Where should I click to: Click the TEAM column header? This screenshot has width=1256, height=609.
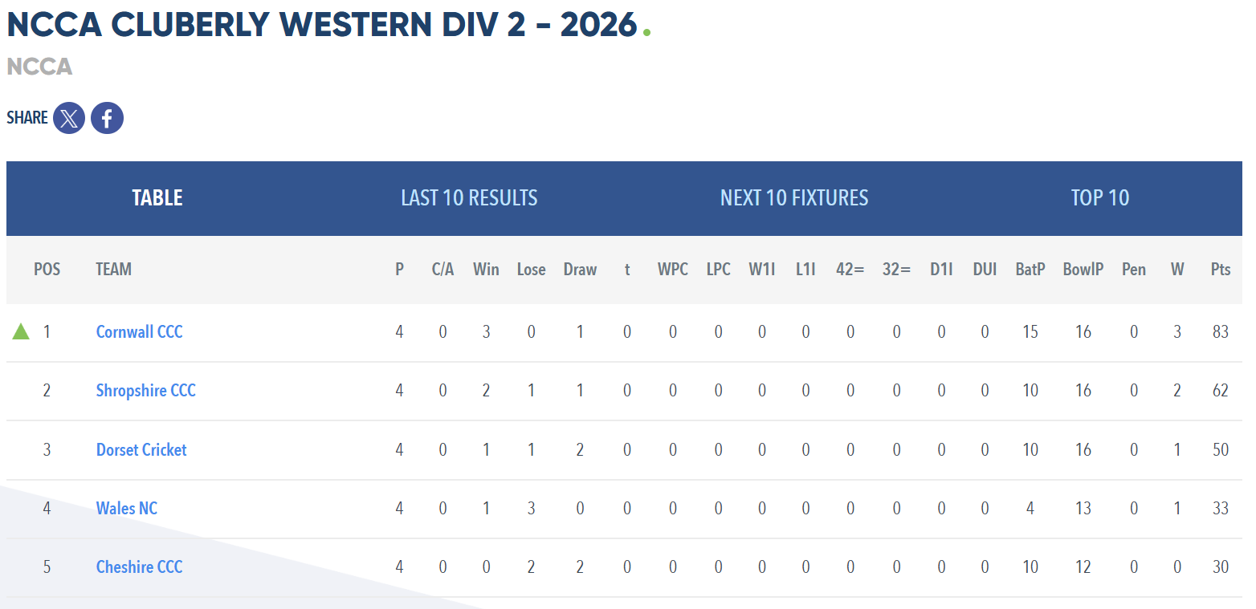click(x=113, y=270)
